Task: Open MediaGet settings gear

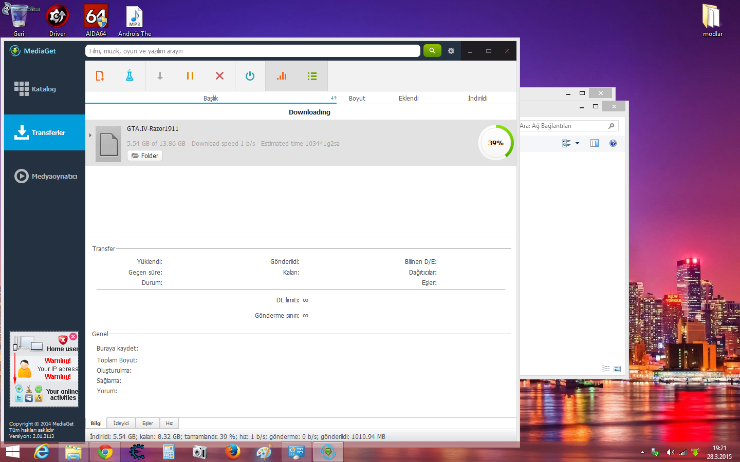Action: click(451, 51)
